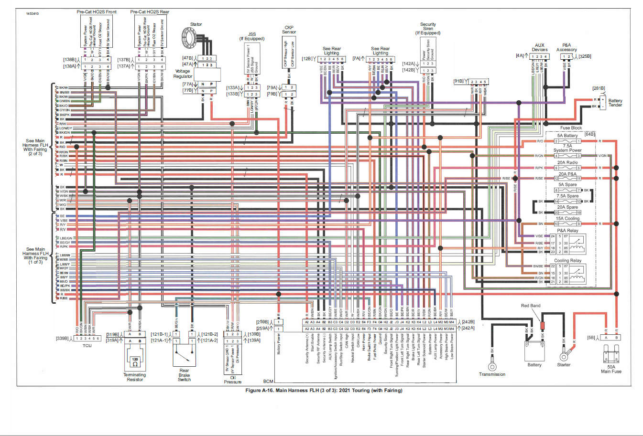The height and width of the screenshot is (436, 643).
Task: Click the Voltage Regulator box
Action: point(207,74)
